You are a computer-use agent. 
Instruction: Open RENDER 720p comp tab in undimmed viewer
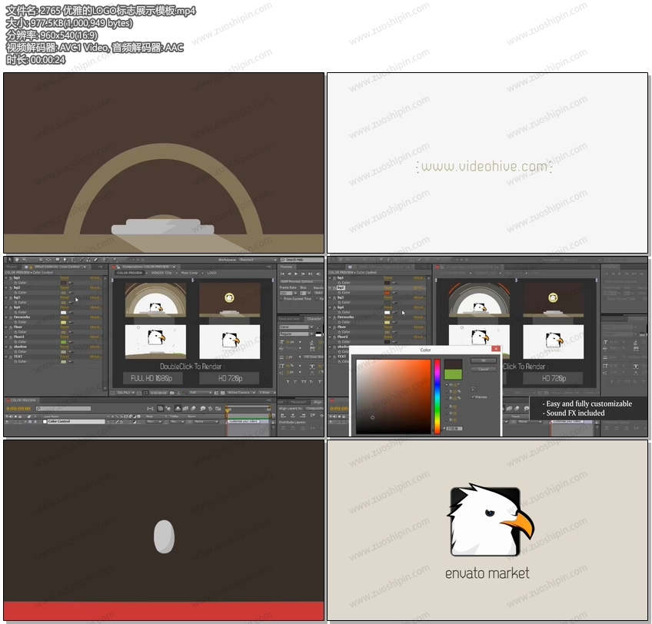tap(161, 273)
